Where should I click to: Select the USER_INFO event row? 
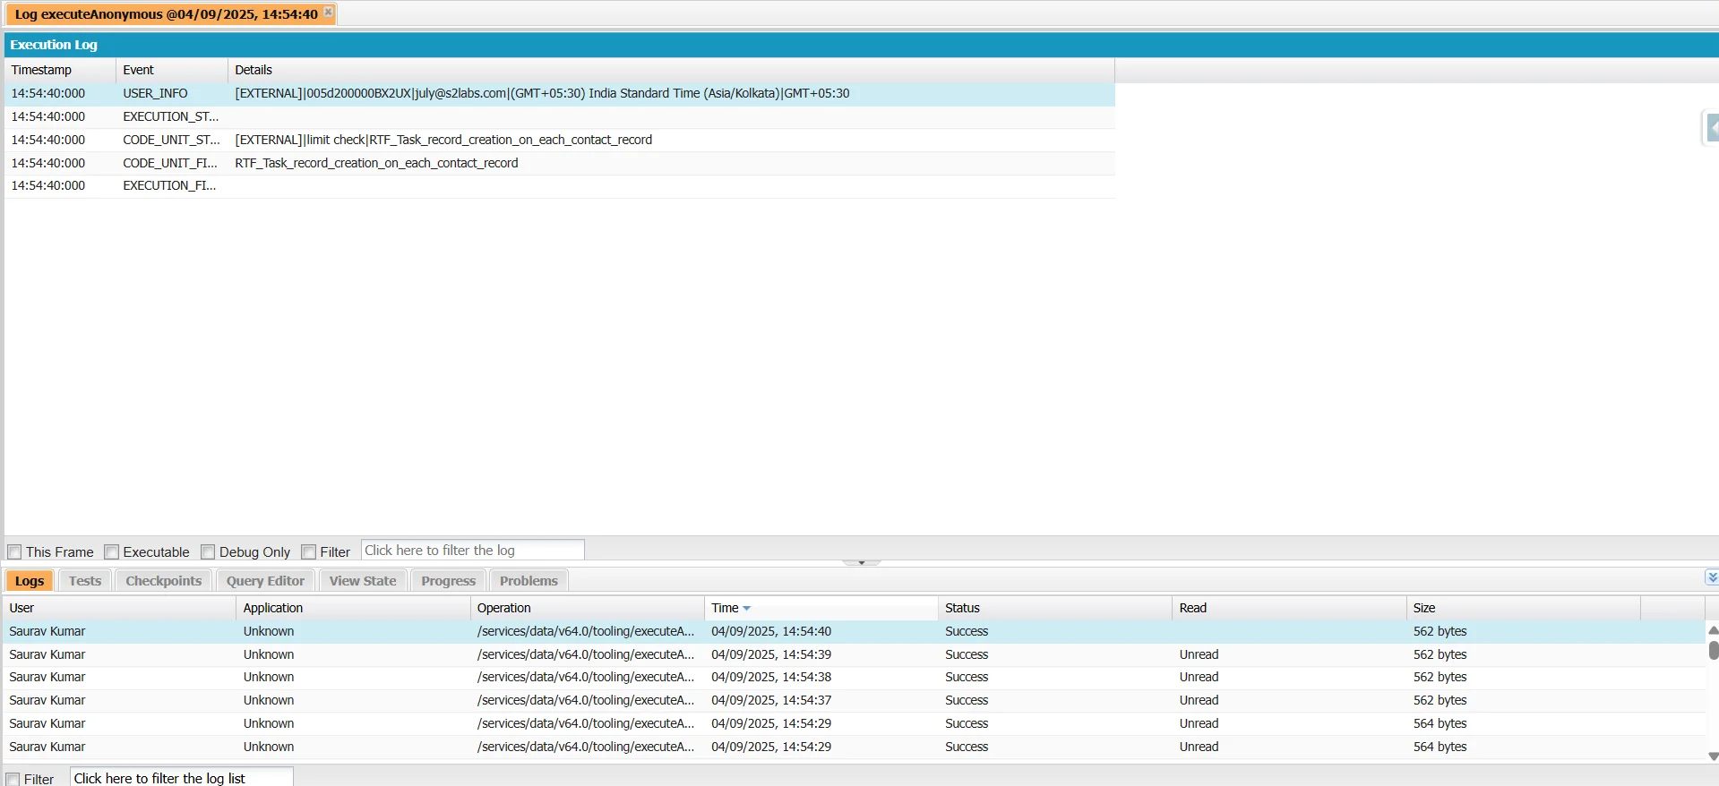coord(559,93)
